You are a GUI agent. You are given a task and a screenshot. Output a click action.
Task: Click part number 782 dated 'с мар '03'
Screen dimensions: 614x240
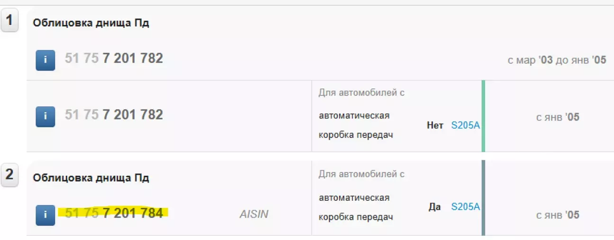click(114, 58)
